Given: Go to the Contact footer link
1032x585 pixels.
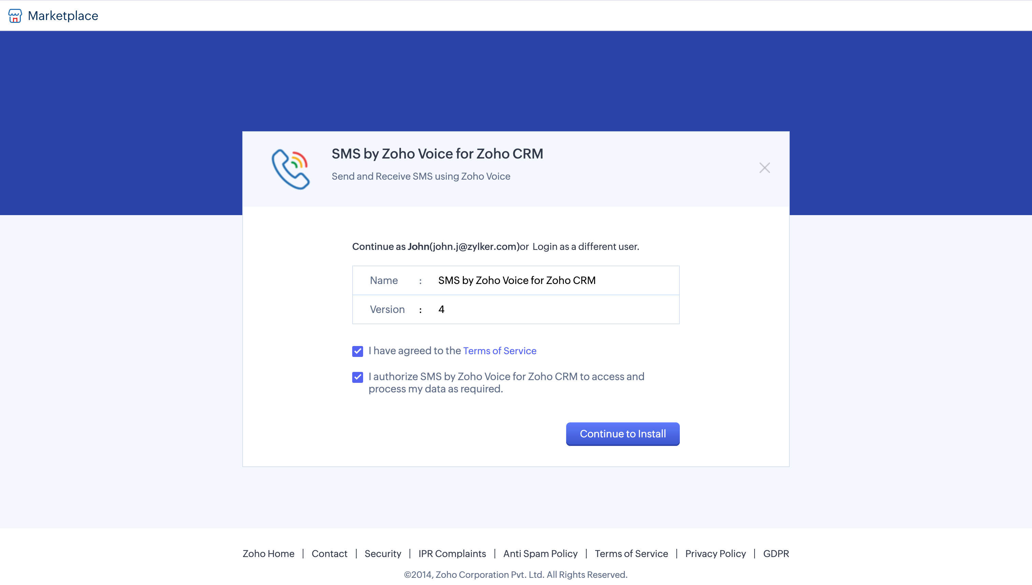Looking at the screenshot, I should tap(329, 553).
